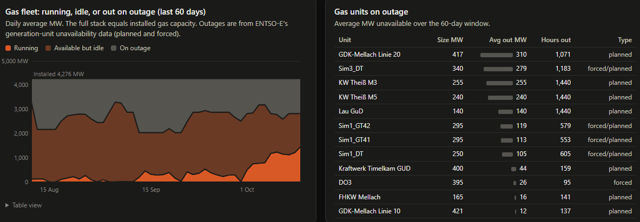Image resolution: width=640 pixels, height=222 pixels.
Task: Select the Sim3_DT unit name
Action: pos(351,69)
